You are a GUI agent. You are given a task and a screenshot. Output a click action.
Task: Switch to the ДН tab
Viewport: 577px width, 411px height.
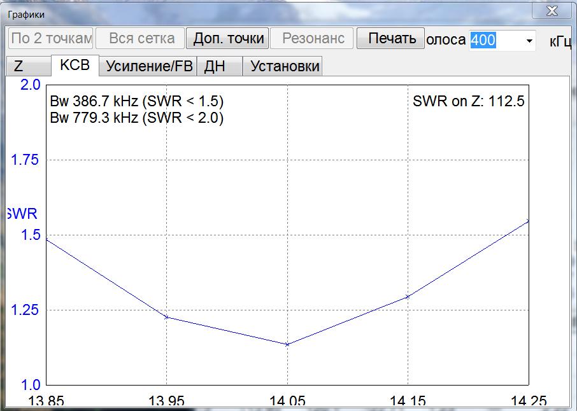point(215,66)
